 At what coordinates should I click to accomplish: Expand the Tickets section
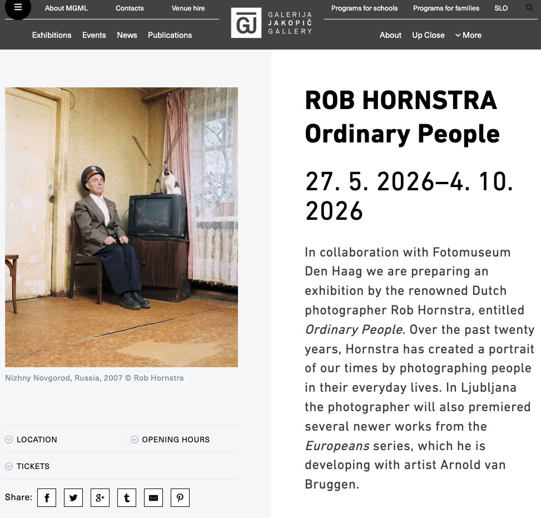coord(33,466)
